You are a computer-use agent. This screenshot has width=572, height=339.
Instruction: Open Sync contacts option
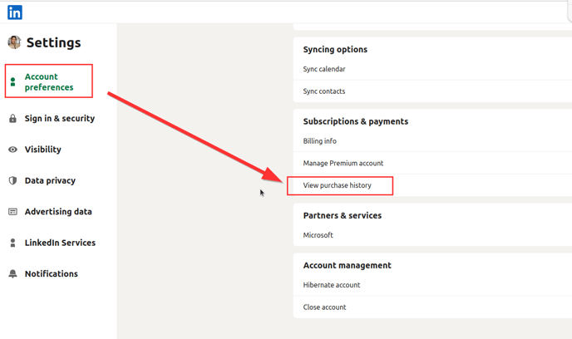324,91
